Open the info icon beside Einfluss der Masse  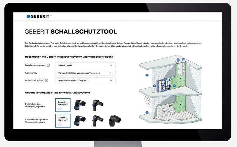tap(46, 80)
